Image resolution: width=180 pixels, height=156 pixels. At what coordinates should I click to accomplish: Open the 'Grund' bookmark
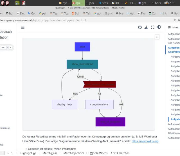point(109,13)
